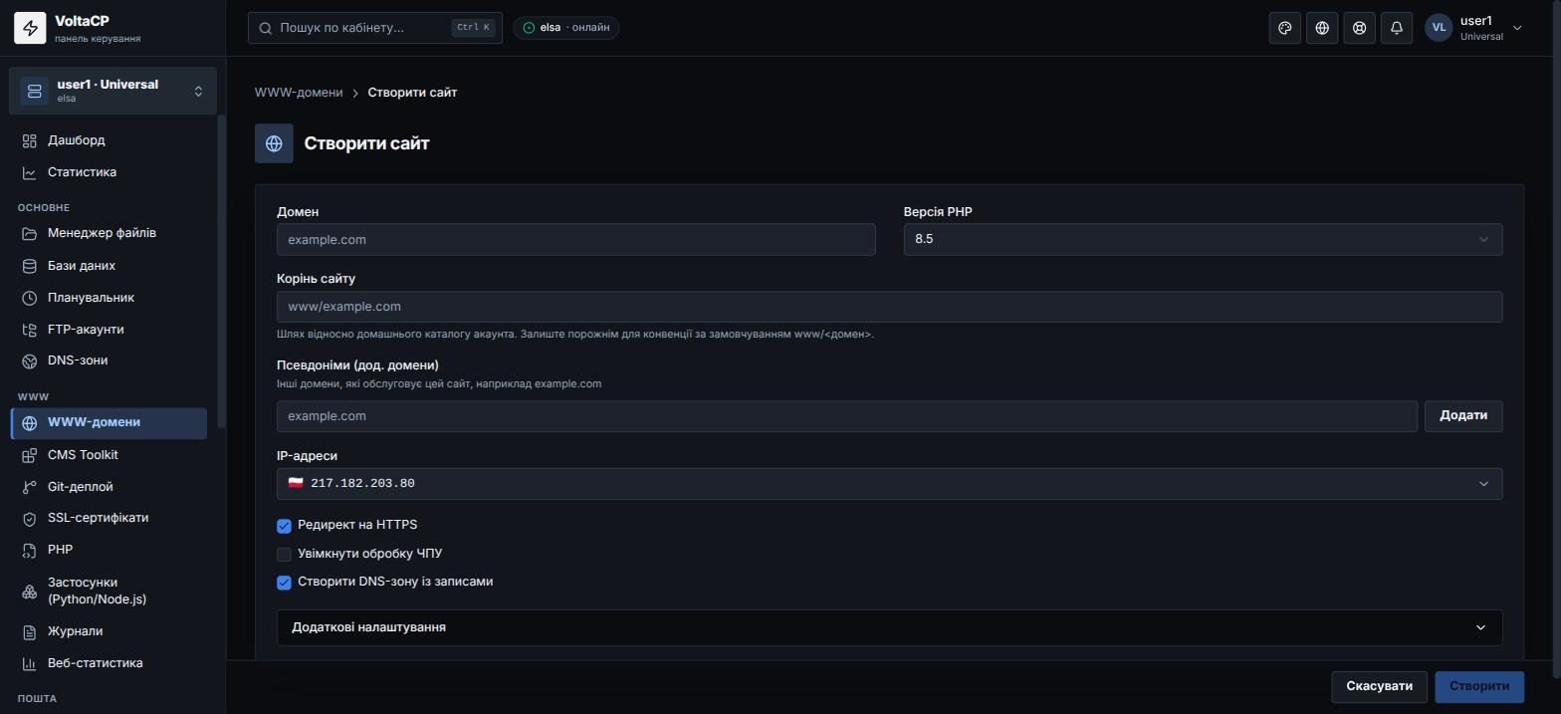Uncheck Створити DNS-зону із записами

click(x=284, y=583)
